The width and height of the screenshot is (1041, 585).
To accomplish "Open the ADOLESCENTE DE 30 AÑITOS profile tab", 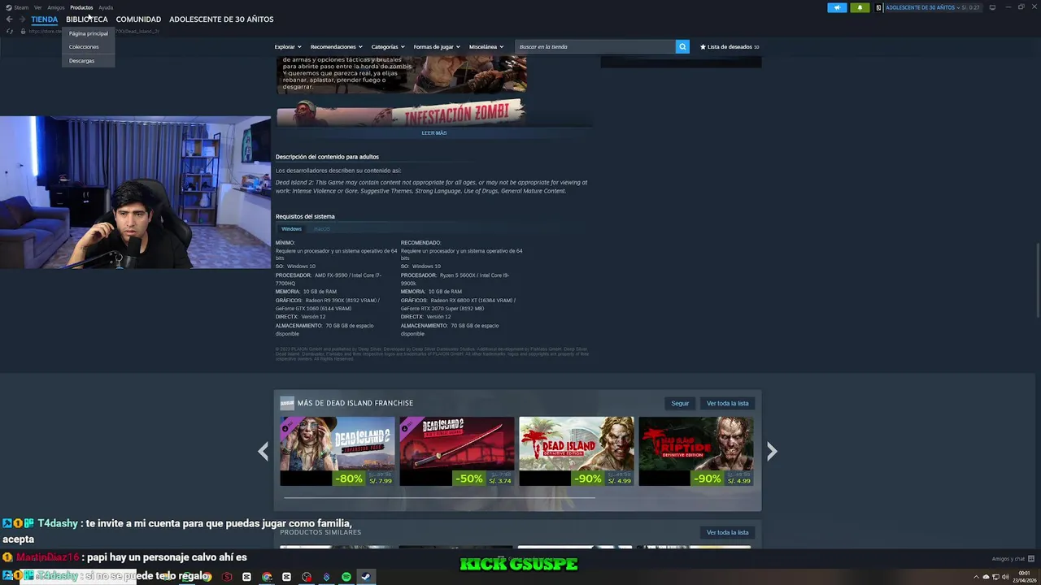I will coord(221,19).
